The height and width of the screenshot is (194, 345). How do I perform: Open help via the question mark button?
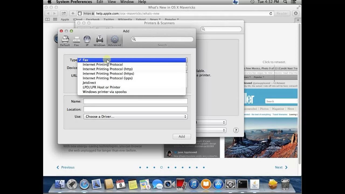236,130
